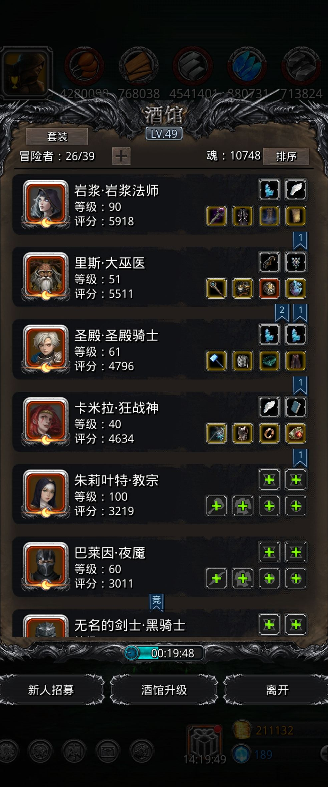Click the 酒馆升级 button
This screenshot has width=328, height=787.
[x=164, y=690]
